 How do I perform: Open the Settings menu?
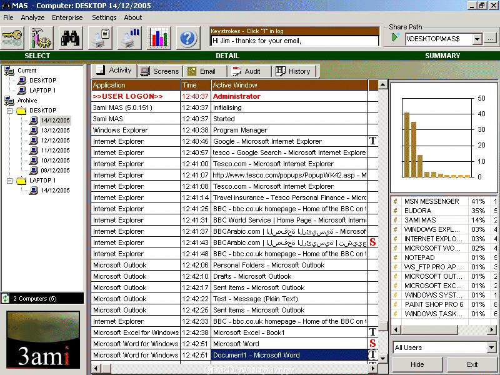pyautogui.click(x=104, y=17)
